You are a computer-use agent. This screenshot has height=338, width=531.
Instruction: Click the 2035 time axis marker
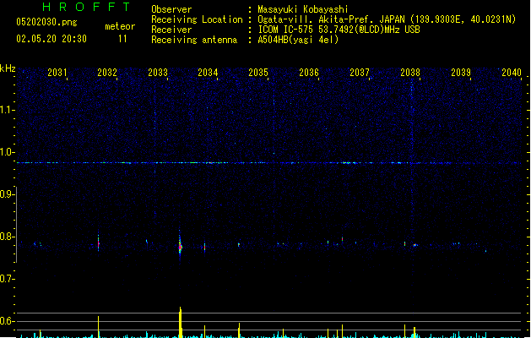click(258, 73)
